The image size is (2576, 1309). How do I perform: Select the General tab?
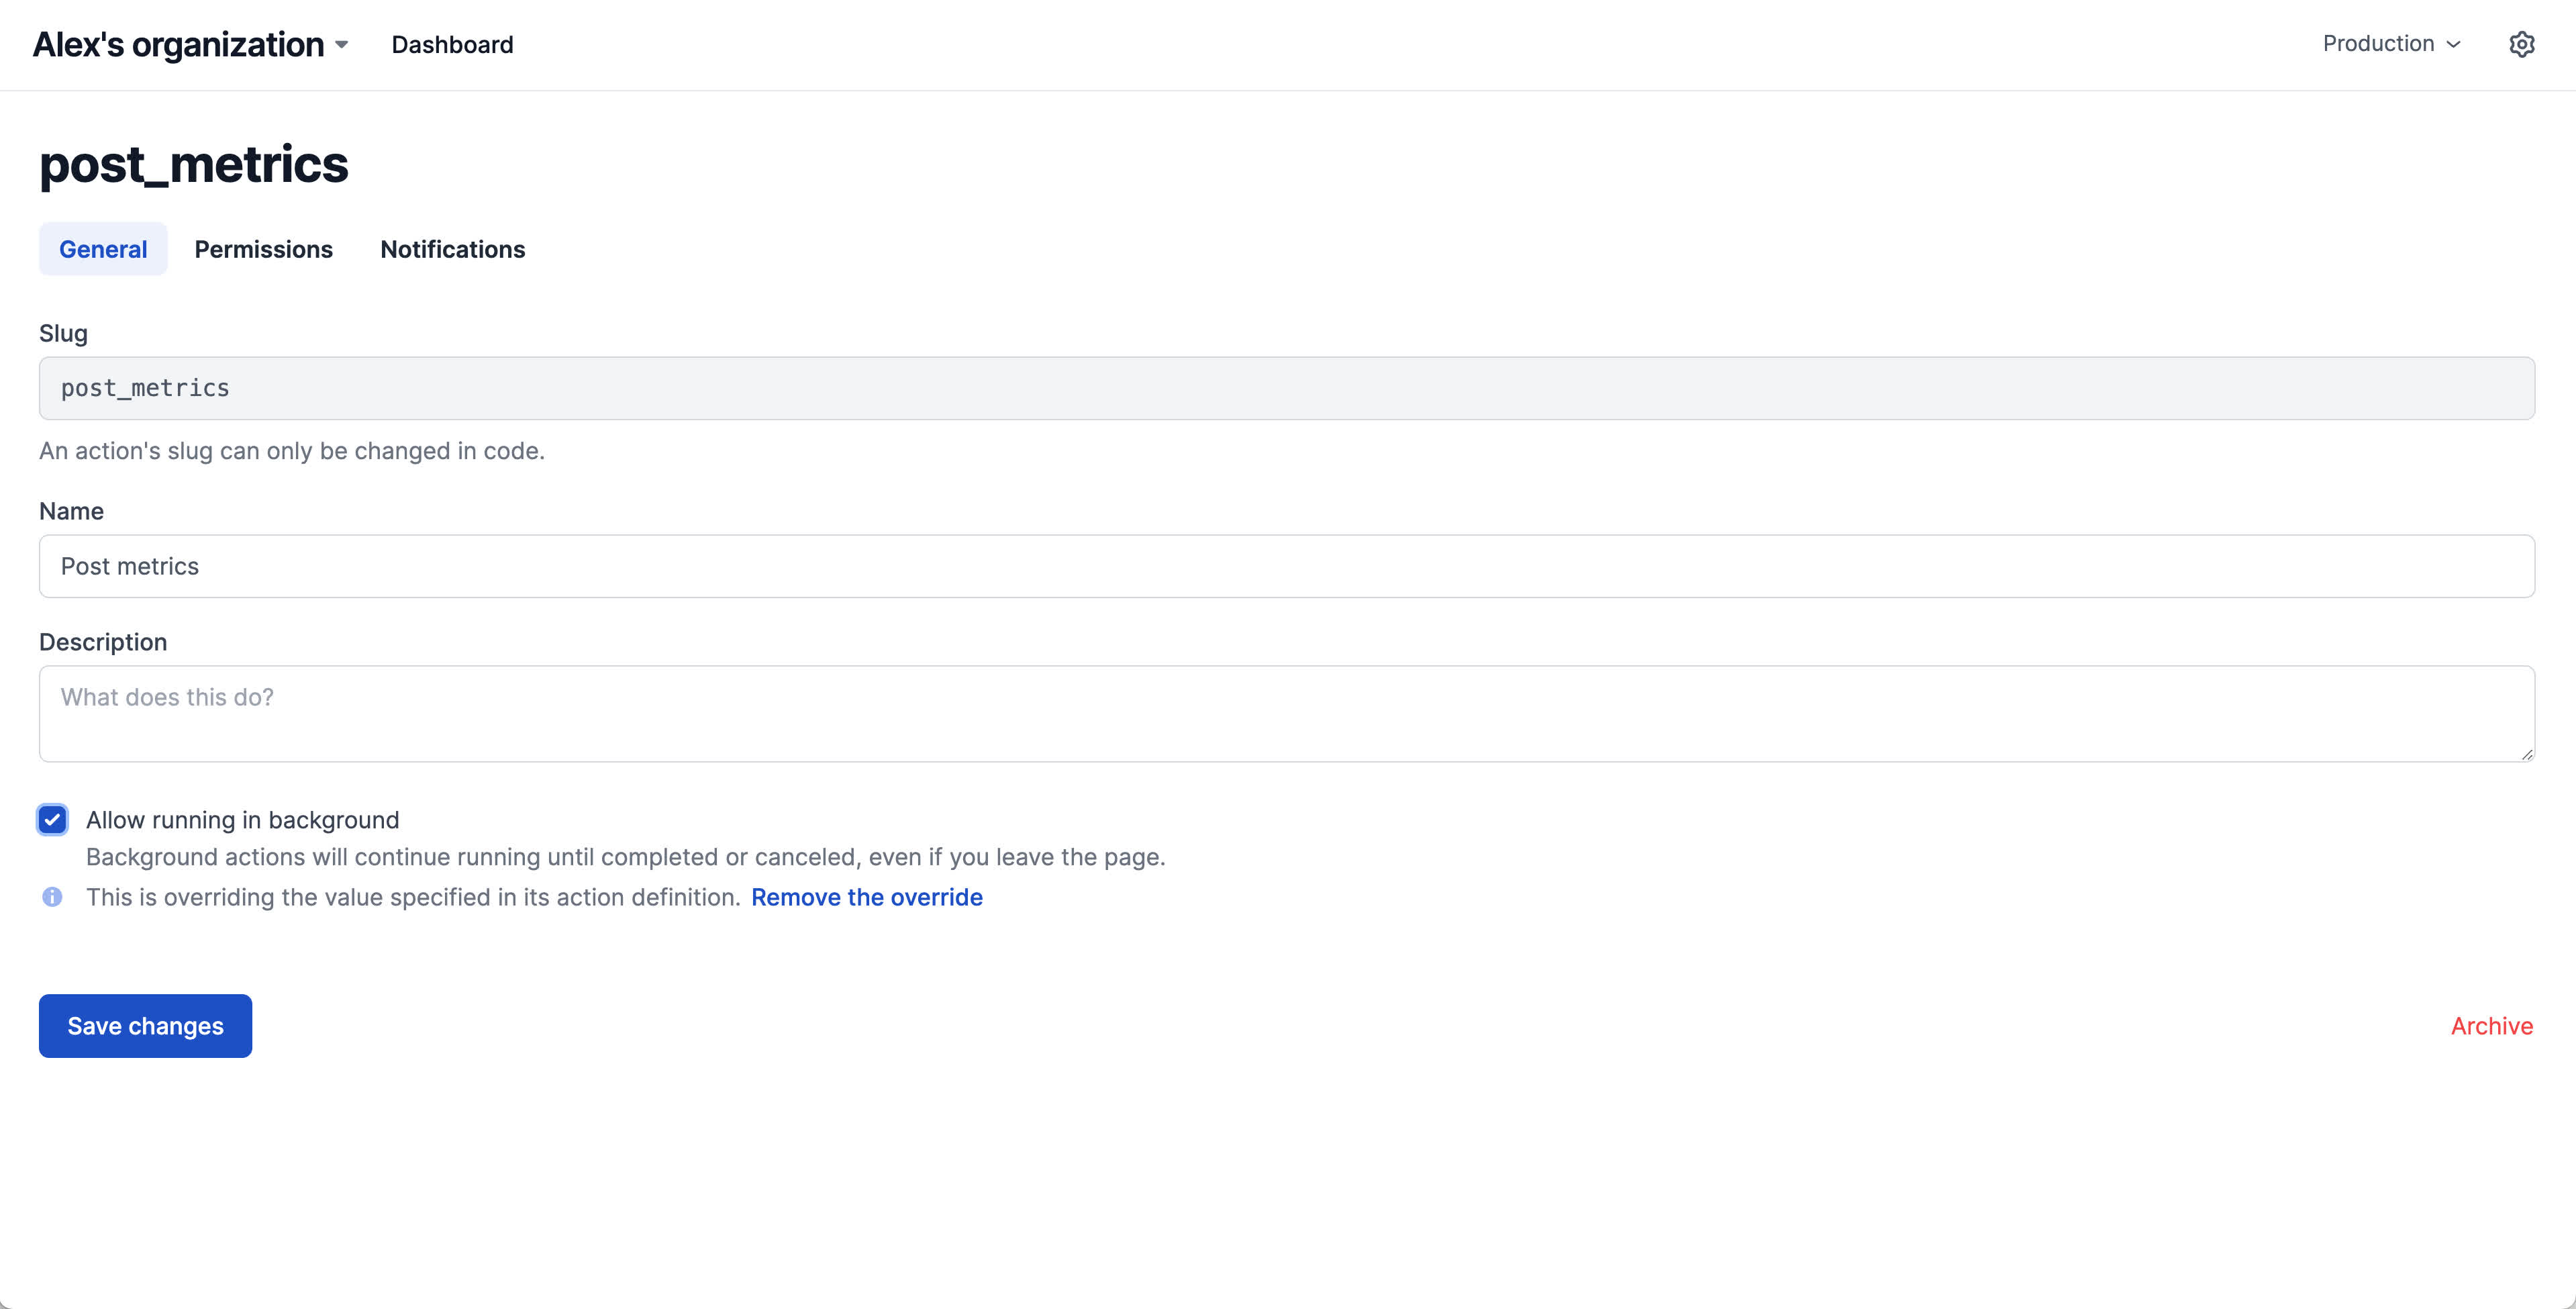click(x=103, y=249)
